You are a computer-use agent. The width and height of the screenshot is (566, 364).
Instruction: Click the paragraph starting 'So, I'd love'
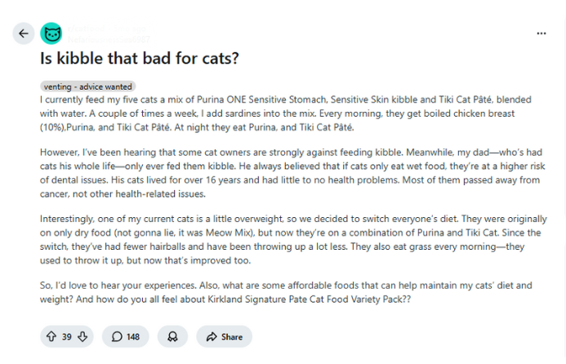click(x=286, y=292)
